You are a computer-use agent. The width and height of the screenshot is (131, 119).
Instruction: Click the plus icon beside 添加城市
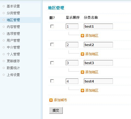(x=51, y=100)
